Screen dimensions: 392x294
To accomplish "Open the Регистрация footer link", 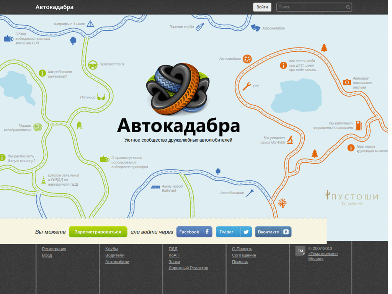I will click(x=54, y=249).
